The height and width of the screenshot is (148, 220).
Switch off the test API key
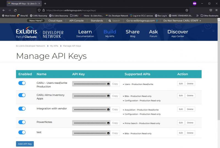(22, 132)
